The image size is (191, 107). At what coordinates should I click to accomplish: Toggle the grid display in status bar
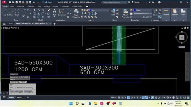pos(119,97)
